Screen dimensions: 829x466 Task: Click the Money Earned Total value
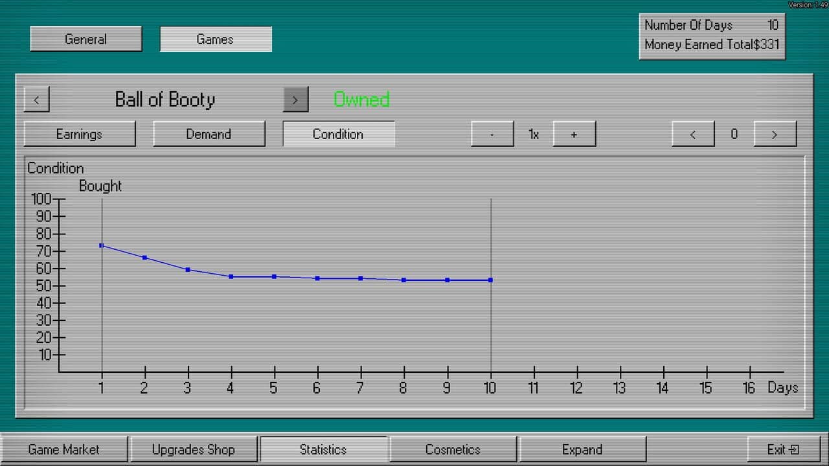point(767,45)
